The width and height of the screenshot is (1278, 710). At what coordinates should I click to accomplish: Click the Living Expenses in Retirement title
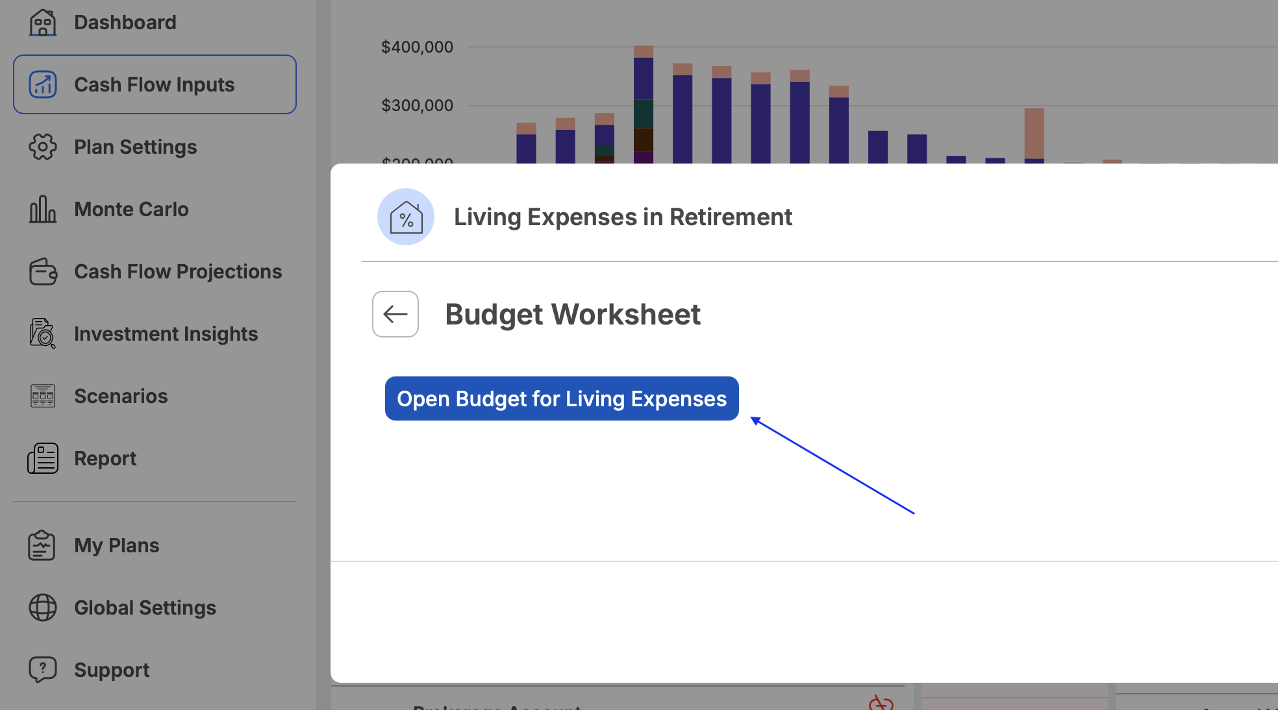tap(623, 217)
